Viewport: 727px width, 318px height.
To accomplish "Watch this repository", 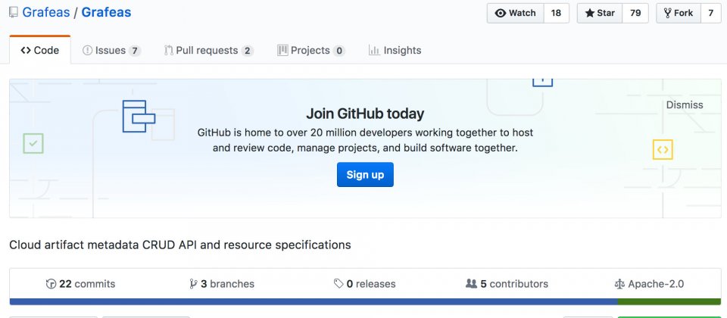I will (x=515, y=13).
